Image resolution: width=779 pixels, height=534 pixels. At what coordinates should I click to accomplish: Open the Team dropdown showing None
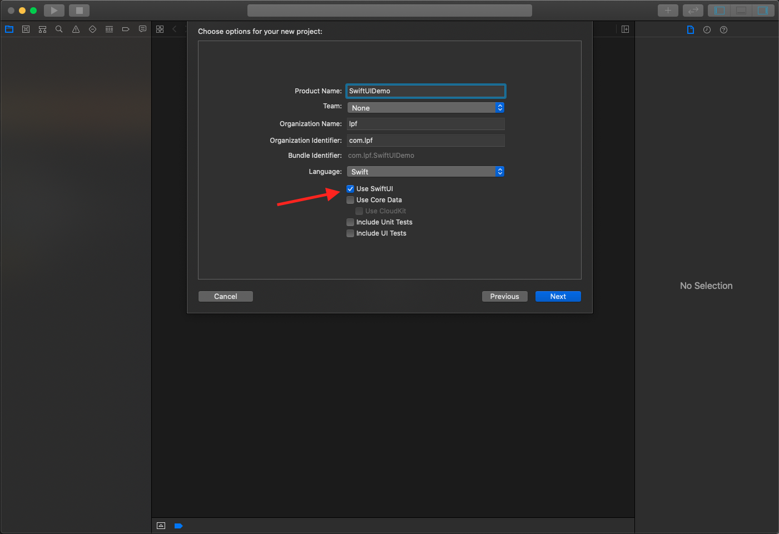[x=426, y=108]
